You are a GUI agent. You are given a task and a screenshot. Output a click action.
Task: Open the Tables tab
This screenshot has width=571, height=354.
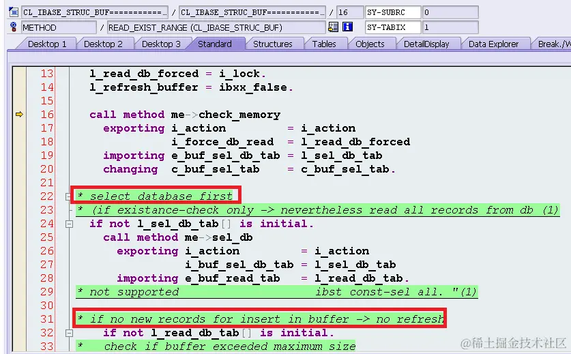point(324,44)
